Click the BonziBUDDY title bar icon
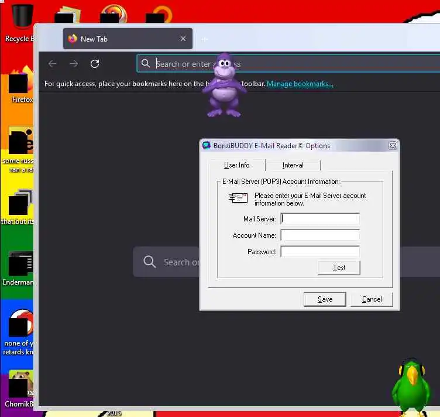 point(207,145)
